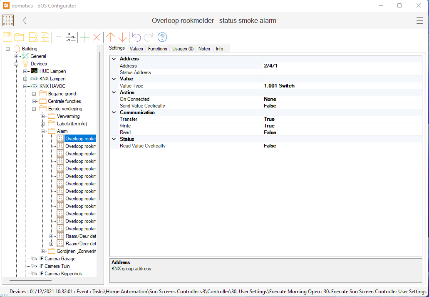Move item up with the up arrow
The width and height of the screenshot is (429, 297).
click(111, 37)
